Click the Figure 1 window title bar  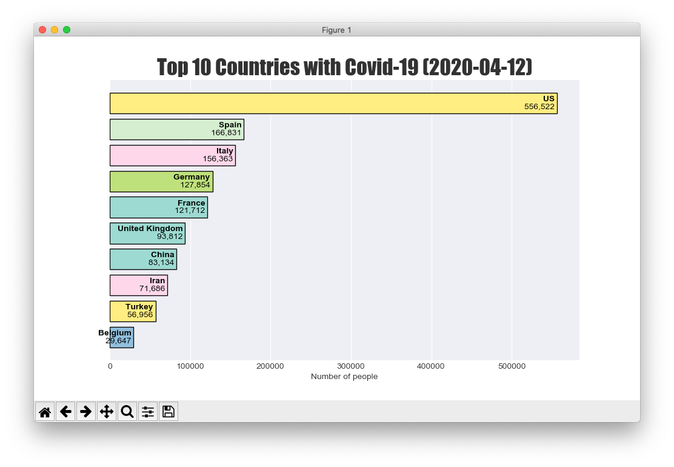pos(337,30)
